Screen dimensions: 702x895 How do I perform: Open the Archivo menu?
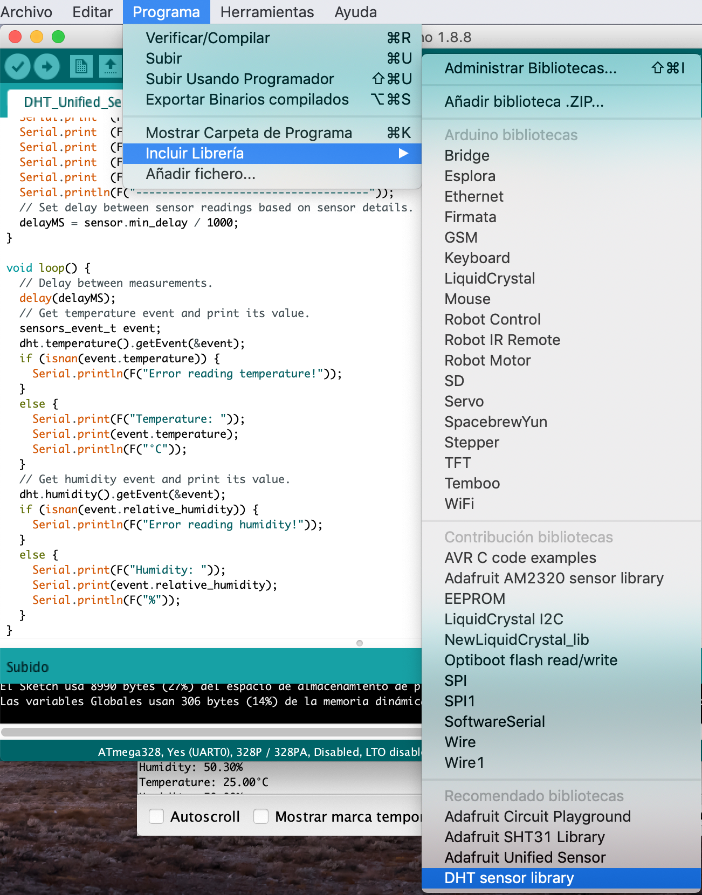pyautogui.click(x=26, y=12)
